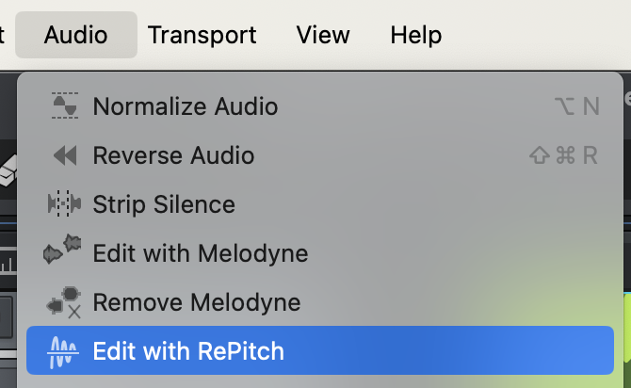Image resolution: width=631 pixels, height=388 pixels.
Task: Pick Strip Silence in the Audio menu
Action: pos(164,204)
